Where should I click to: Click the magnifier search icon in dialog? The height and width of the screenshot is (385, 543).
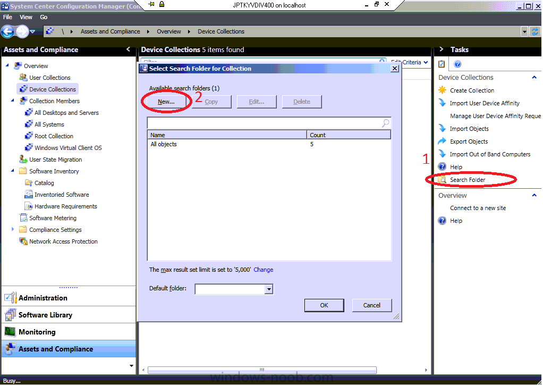tap(385, 123)
